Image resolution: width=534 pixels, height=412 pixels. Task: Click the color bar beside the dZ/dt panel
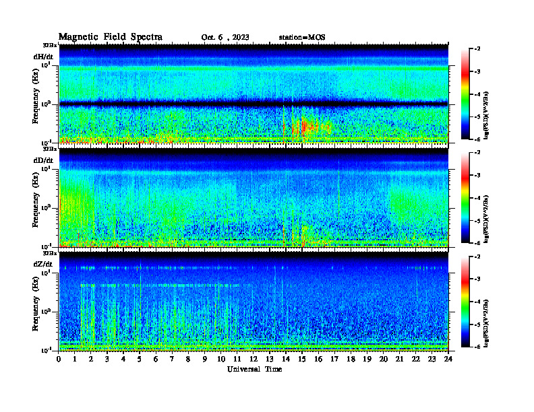(x=465, y=302)
